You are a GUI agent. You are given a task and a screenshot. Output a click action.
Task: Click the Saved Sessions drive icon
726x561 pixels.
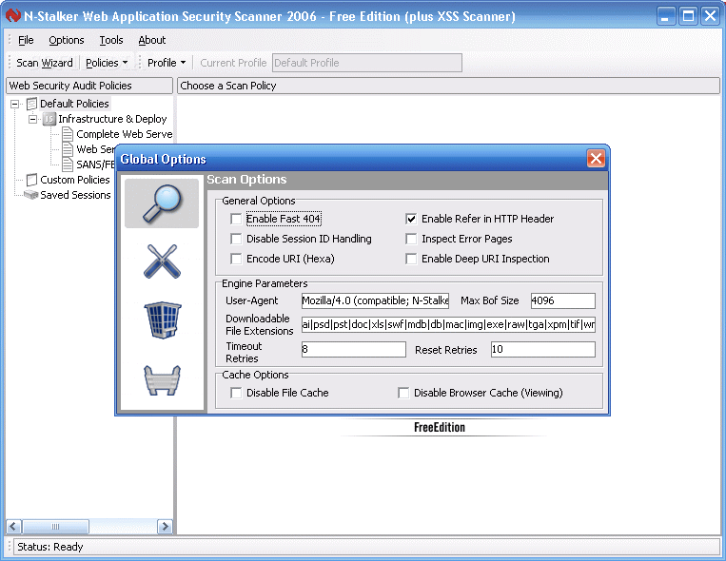[31, 195]
